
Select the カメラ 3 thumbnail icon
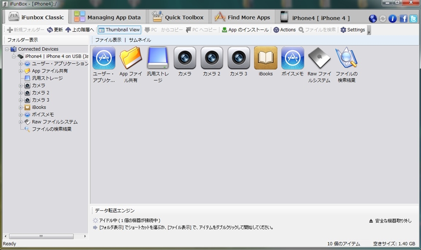(238, 58)
